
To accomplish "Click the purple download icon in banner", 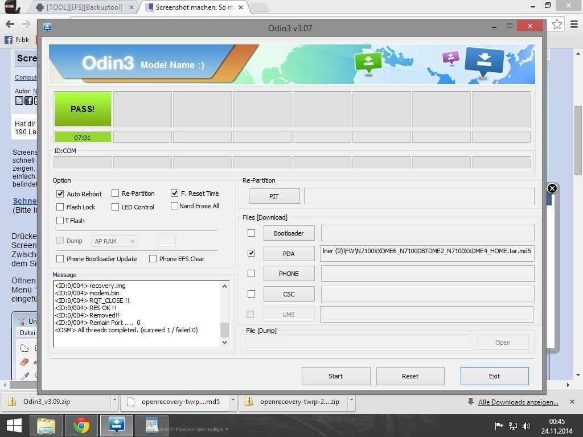I will point(450,58).
